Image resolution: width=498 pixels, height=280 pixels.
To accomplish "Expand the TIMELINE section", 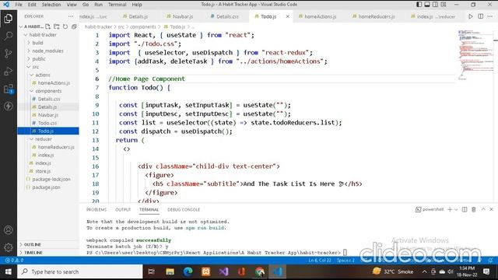I will coord(33,253).
